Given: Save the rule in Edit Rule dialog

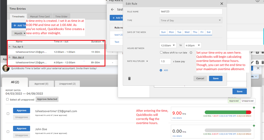Looking at the screenshot, I should pyautogui.click(x=216, y=78).
